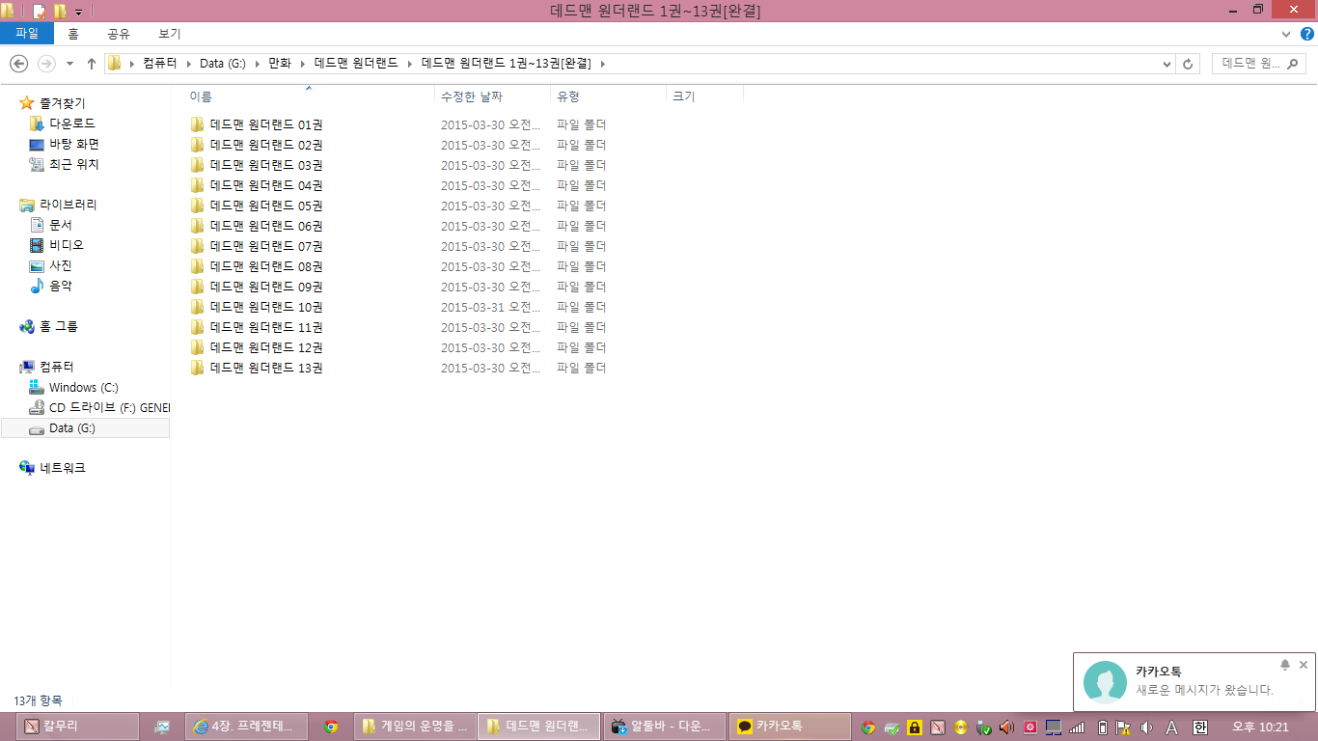Screen dimensions: 1318x741
Task: Click the volume speaker icon in system tray
Action: coord(1146,727)
